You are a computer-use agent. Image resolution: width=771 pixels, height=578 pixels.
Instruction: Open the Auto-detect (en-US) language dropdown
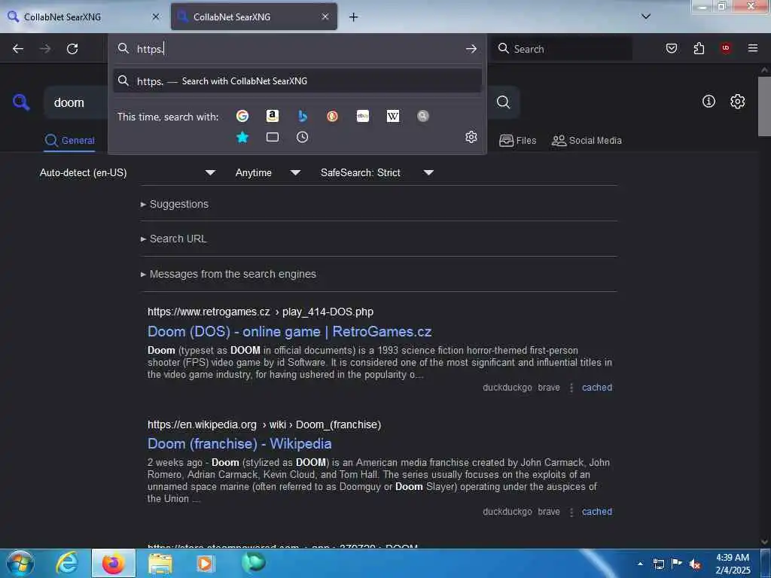click(127, 172)
